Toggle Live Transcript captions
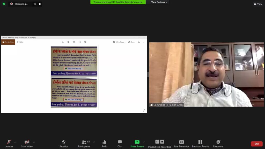This screenshot has width=265, height=149. (x=181, y=144)
